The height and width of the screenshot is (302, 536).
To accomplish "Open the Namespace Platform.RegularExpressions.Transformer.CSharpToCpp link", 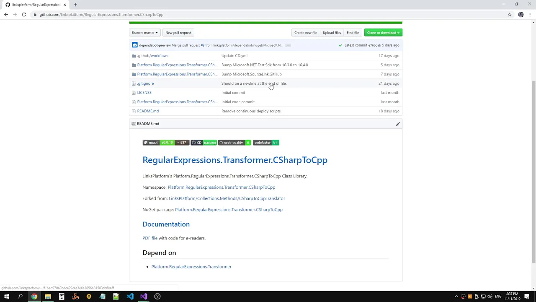I will click(x=222, y=187).
